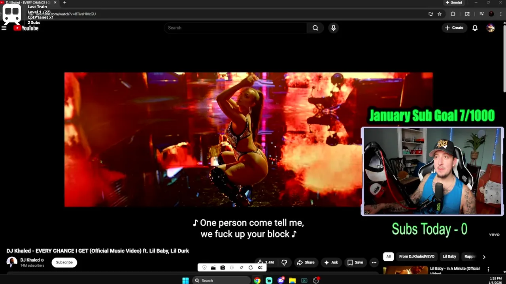Viewport: 506px width, 284px height.
Task: Open the taskbar clock and date
Action: click(496, 280)
